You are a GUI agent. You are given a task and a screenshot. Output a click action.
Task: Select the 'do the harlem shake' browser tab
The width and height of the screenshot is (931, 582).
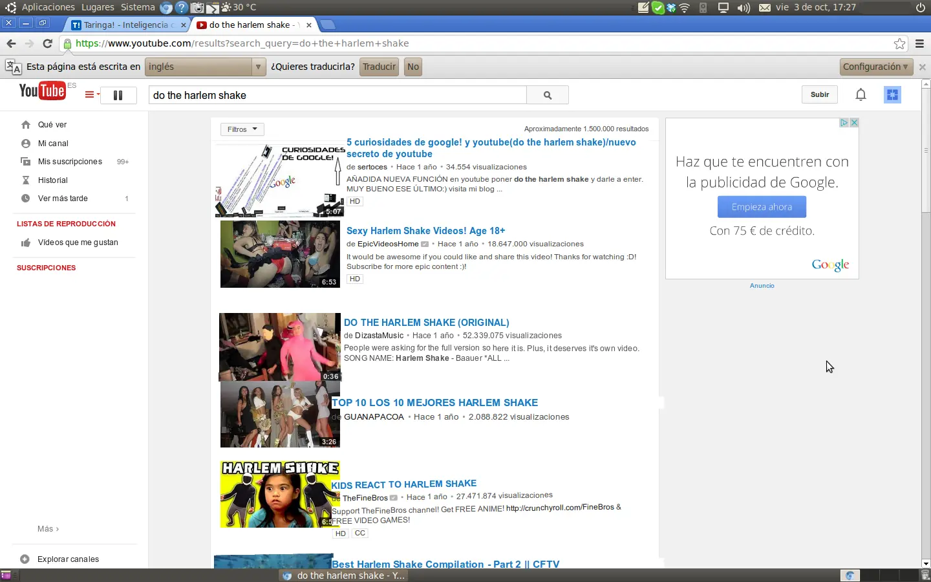point(254,25)
